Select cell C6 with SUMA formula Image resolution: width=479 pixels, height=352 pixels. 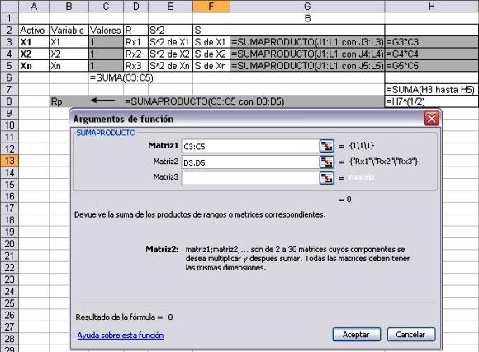(x=106, y=77)
